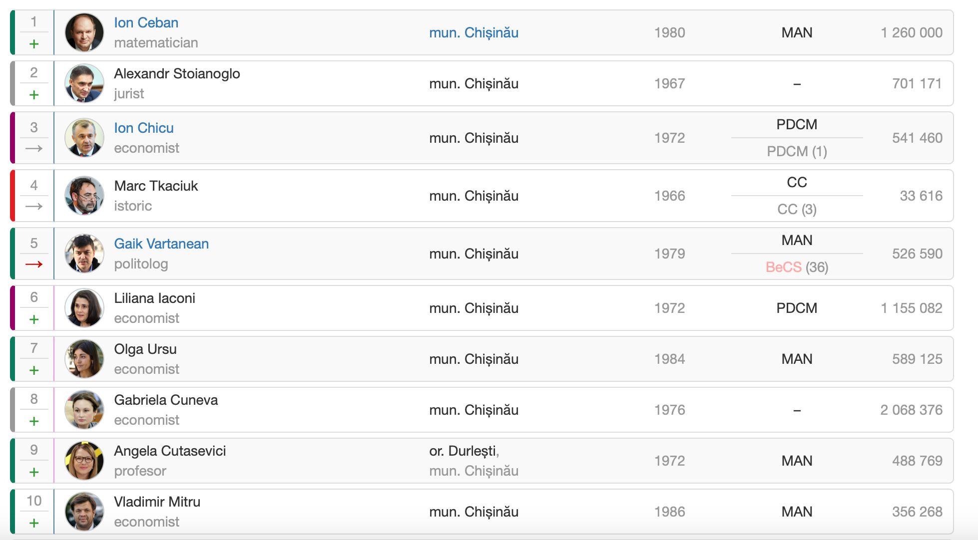The width and height of the screenshot is (978, 540).
Task: Click the red arrow icon beside Gaik Vartanean
Action: (34, 265)
